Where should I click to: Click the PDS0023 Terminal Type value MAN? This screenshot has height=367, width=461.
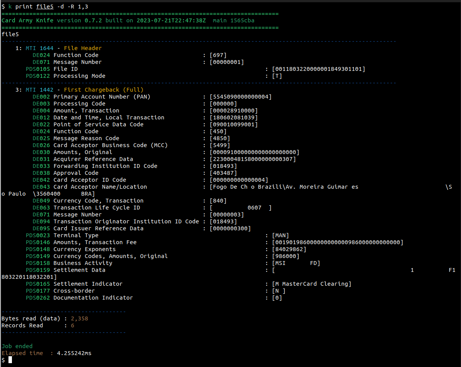(280, 235)
